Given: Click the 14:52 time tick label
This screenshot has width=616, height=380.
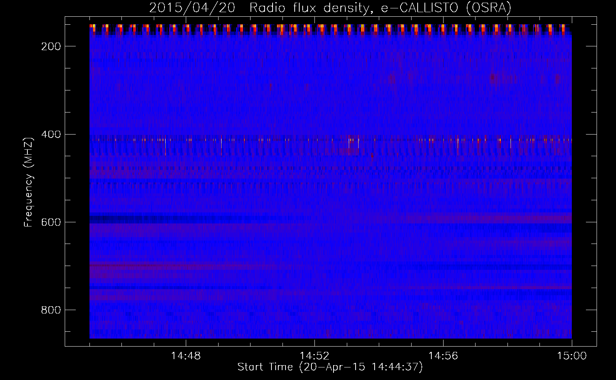Looking at the screenshot, I should [314, 356].
